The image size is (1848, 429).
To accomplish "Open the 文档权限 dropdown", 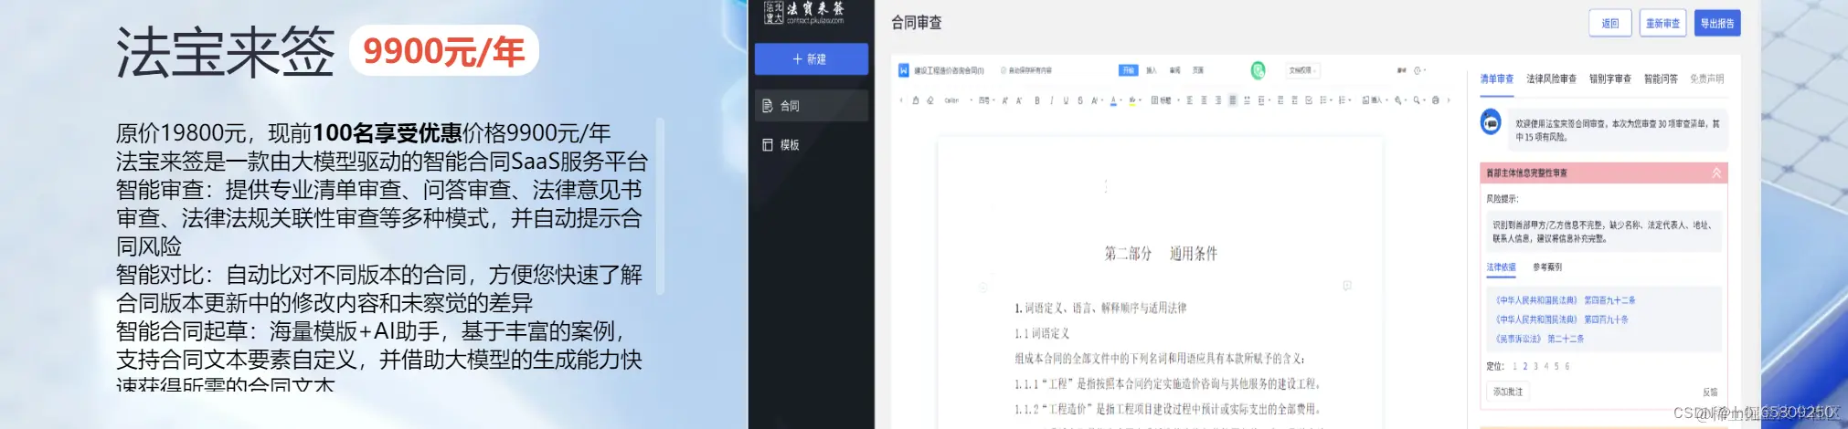I will point(1302,70).
